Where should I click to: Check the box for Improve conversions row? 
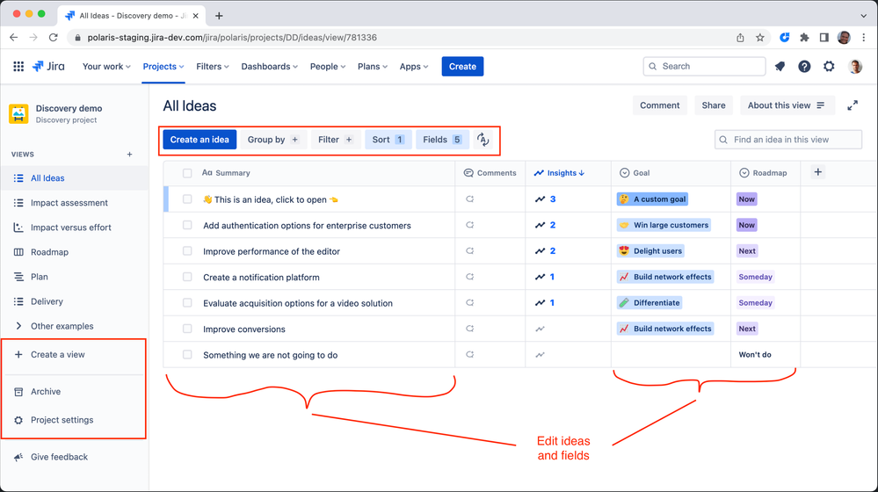pos(187,329)
